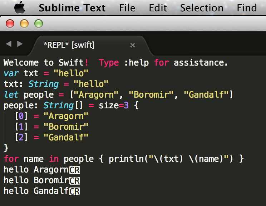Click the CR marker after 'hello Aragorn'
The image size is (266, 206).
(75, 170)
